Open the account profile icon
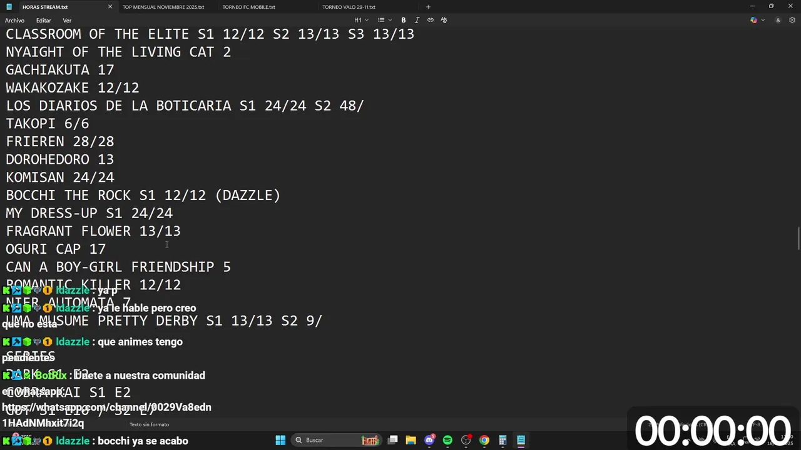801x450 pixels. click(778, 20)
